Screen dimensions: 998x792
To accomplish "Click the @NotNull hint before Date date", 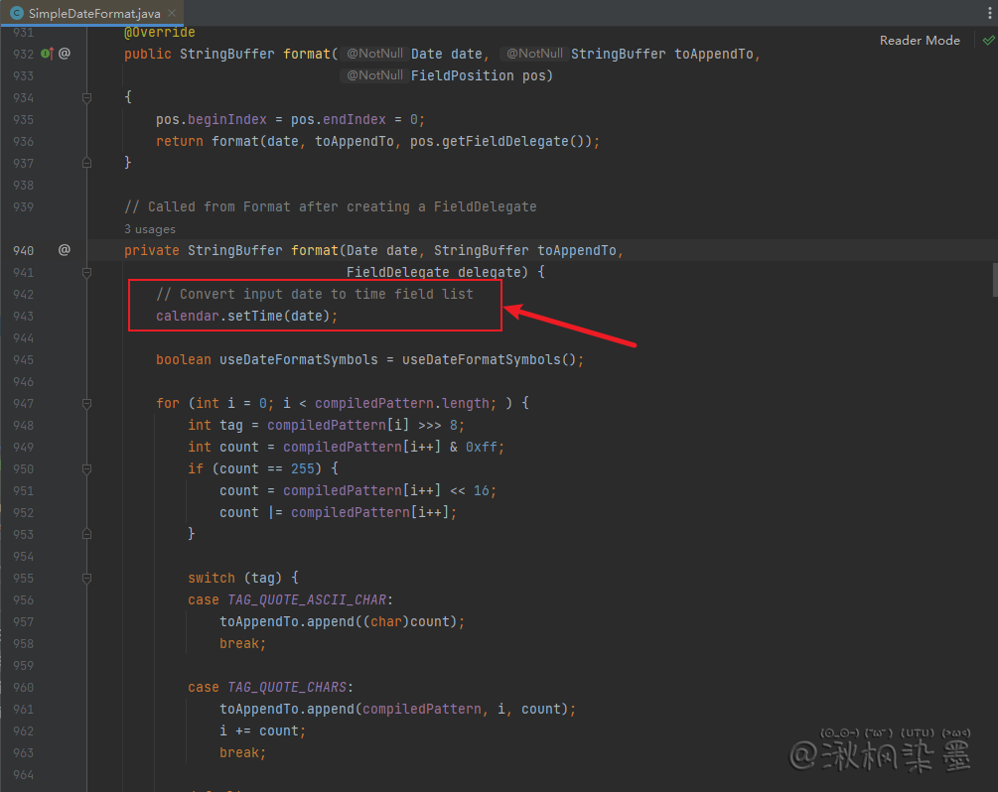I will pos(375,54).
